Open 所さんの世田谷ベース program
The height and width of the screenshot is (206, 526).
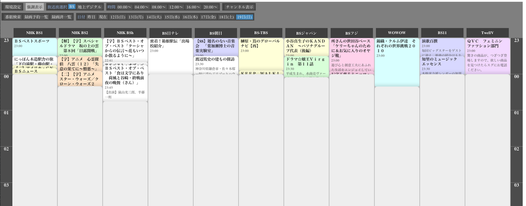coord(351,54)
